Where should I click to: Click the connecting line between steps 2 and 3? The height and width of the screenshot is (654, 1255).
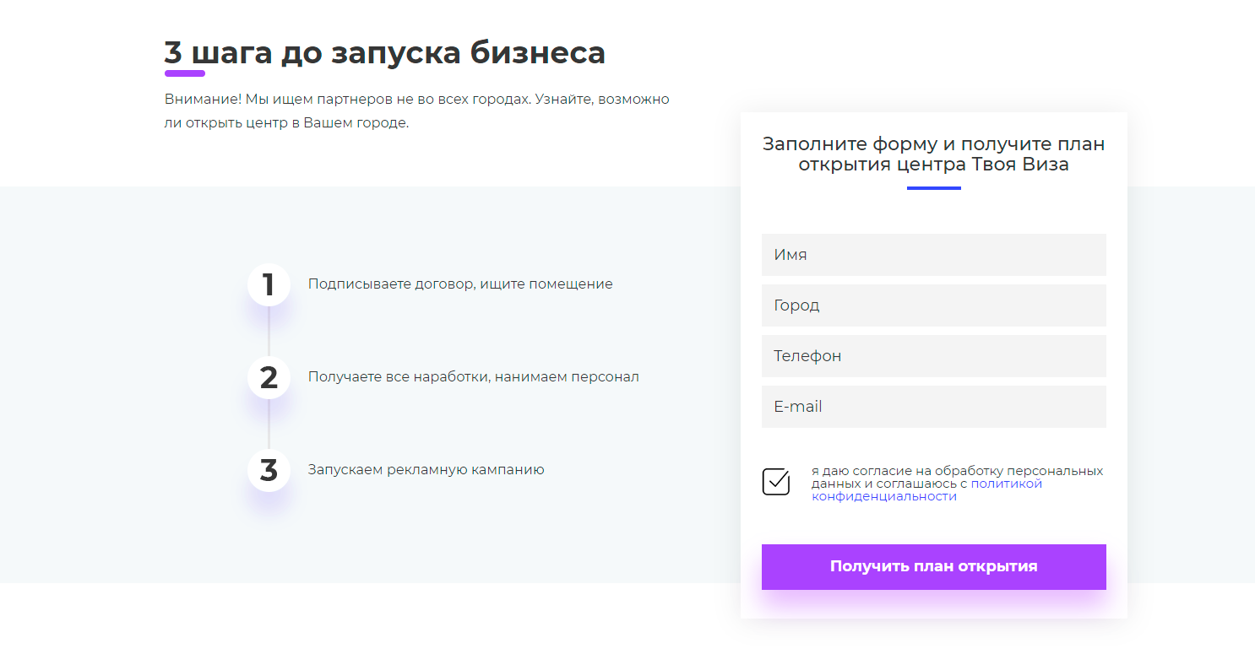(269, 424)
